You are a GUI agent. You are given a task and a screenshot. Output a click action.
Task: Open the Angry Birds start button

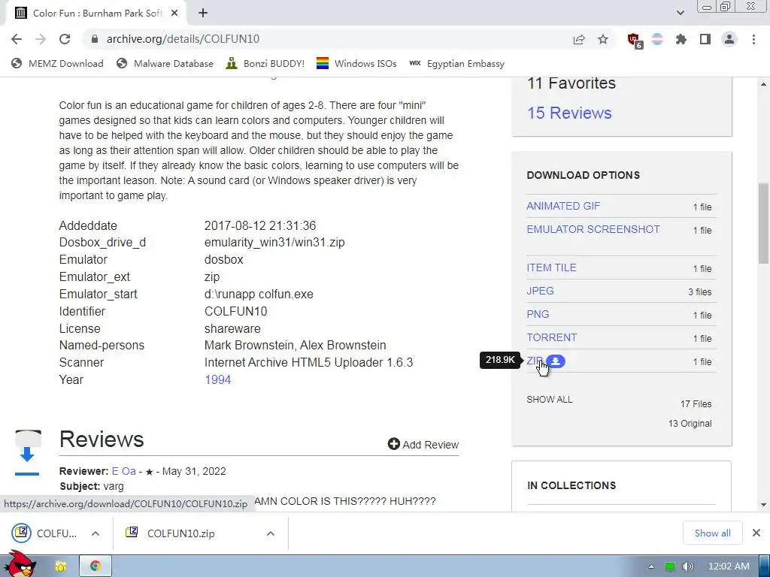20,564
